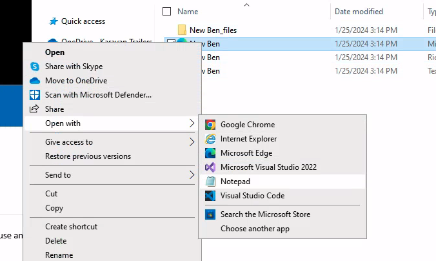Choose Delete from the context menu
The width and height of the screenshot is (436, 261).
(56, 241)
